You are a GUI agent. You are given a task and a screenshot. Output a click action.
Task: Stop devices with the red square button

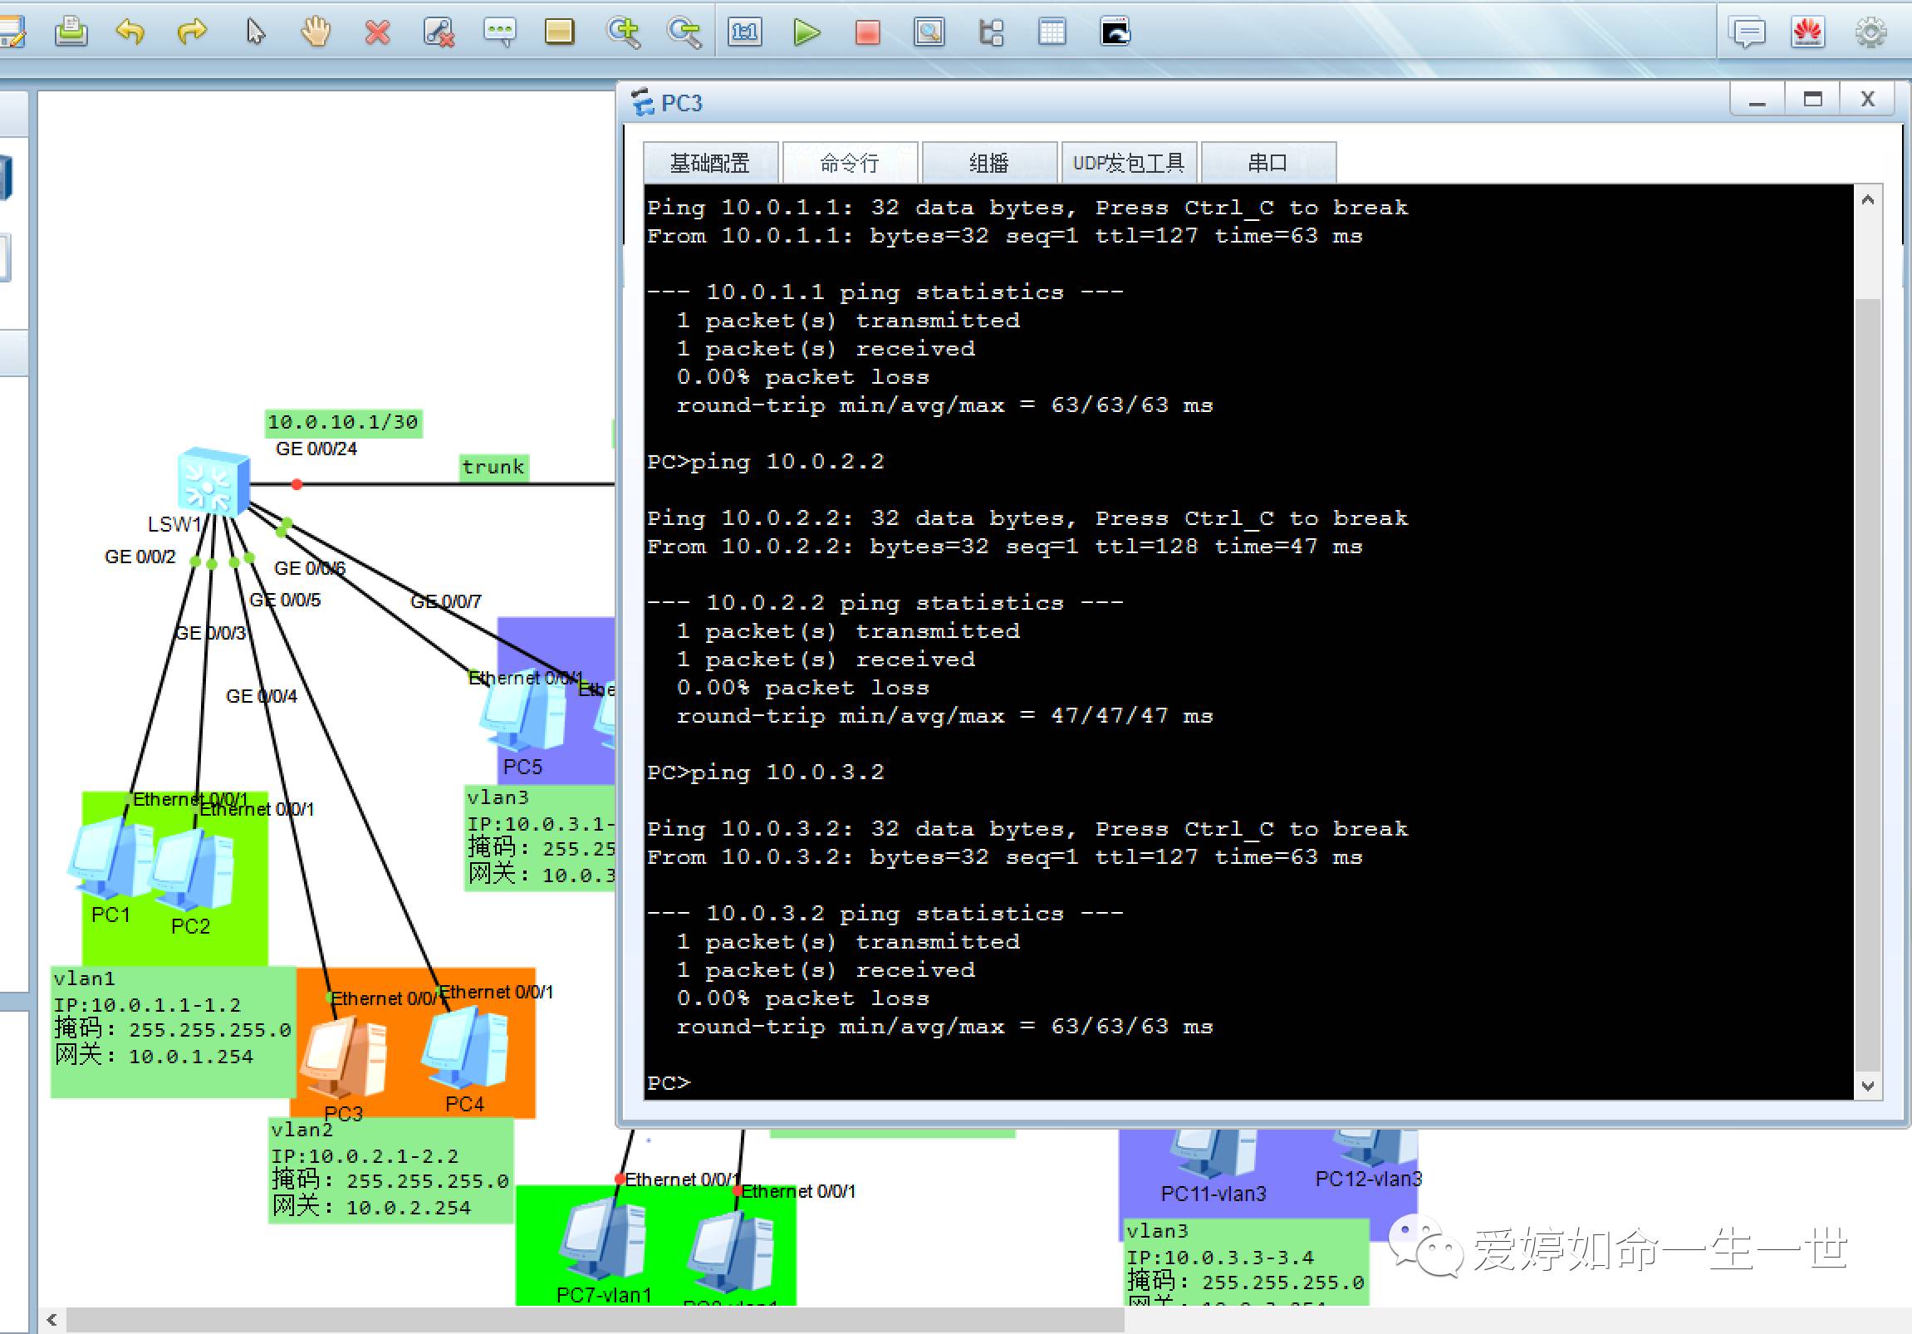click(x=868, y=32)
